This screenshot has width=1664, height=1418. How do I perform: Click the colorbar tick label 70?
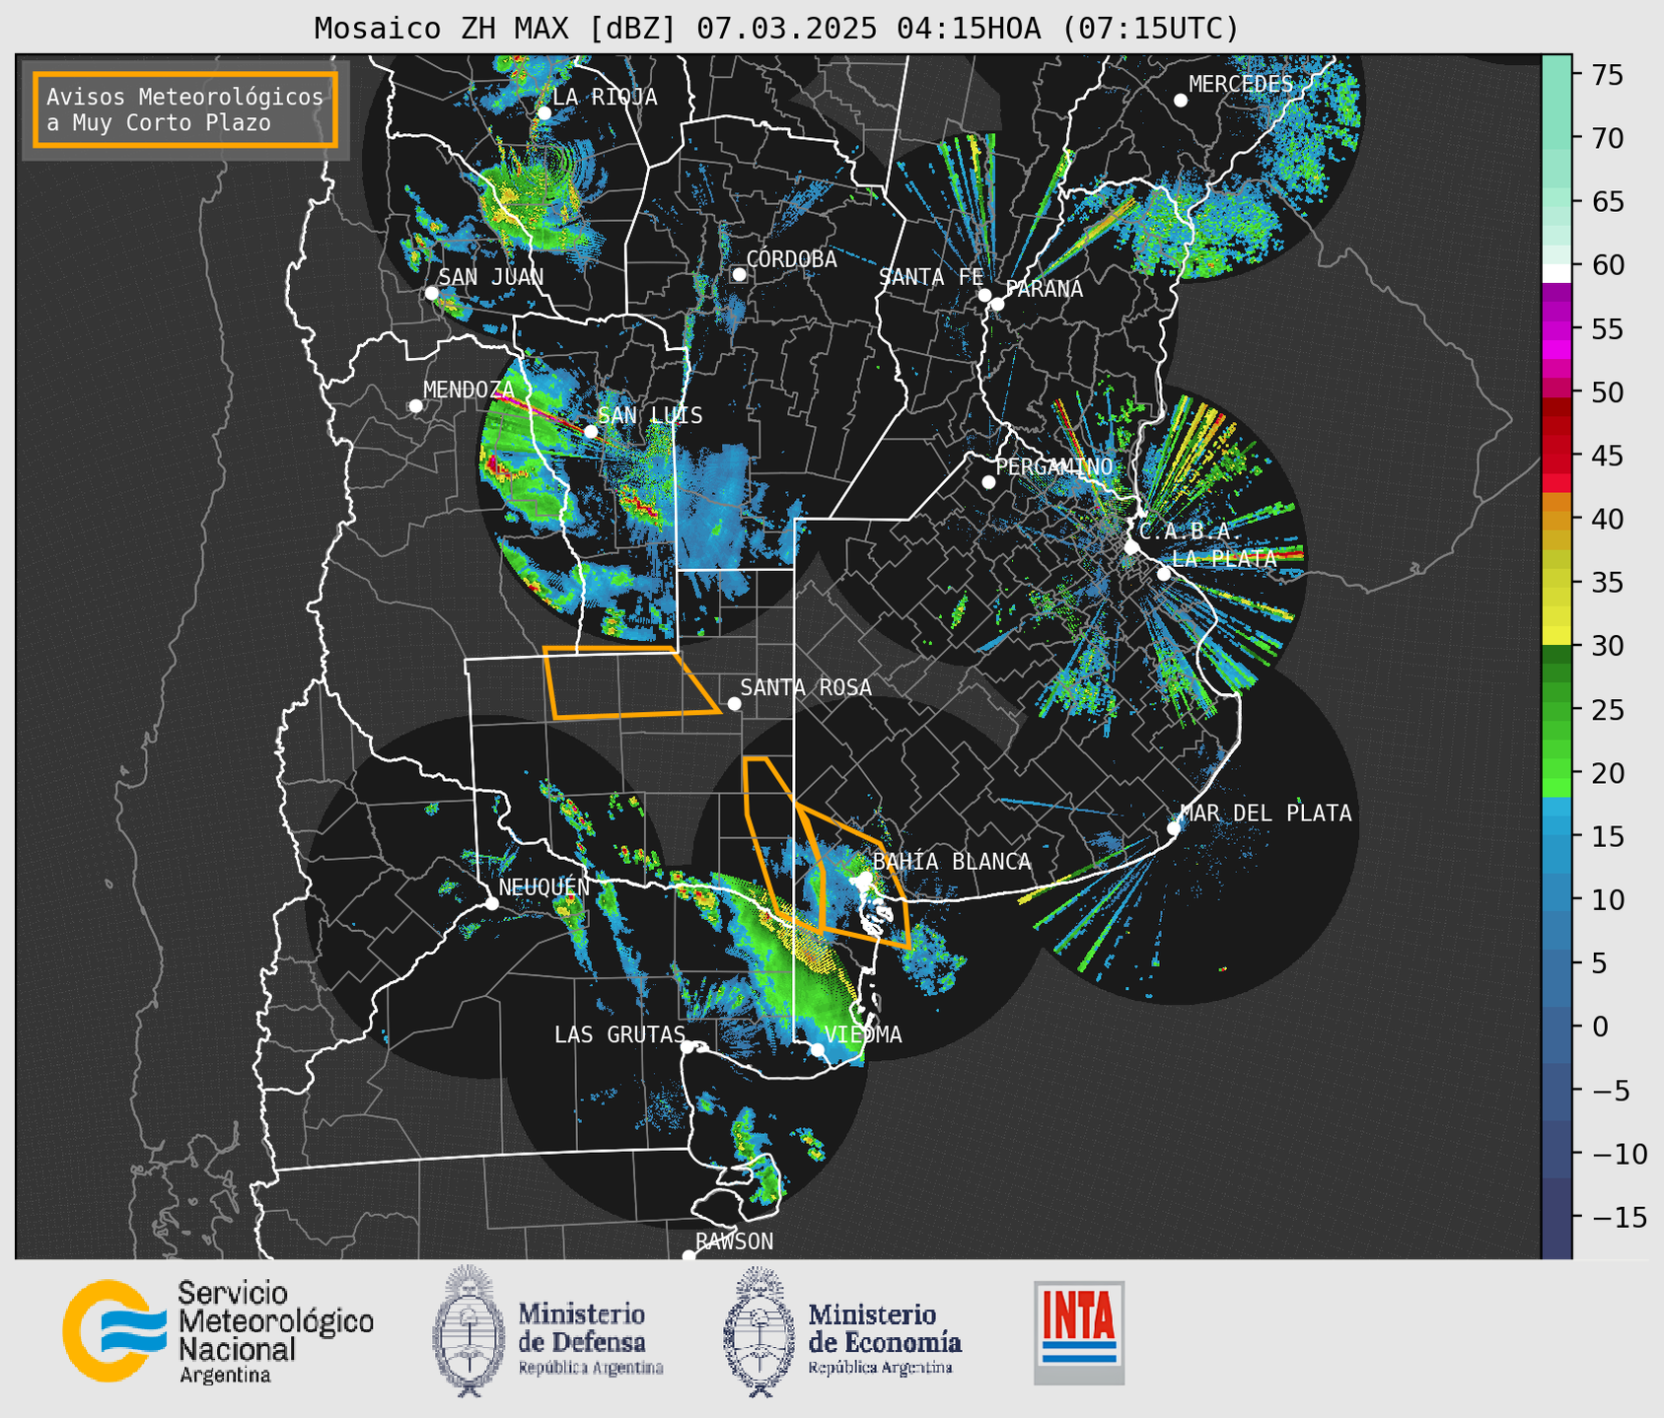pyautogui.click(x=1608, y=138)
